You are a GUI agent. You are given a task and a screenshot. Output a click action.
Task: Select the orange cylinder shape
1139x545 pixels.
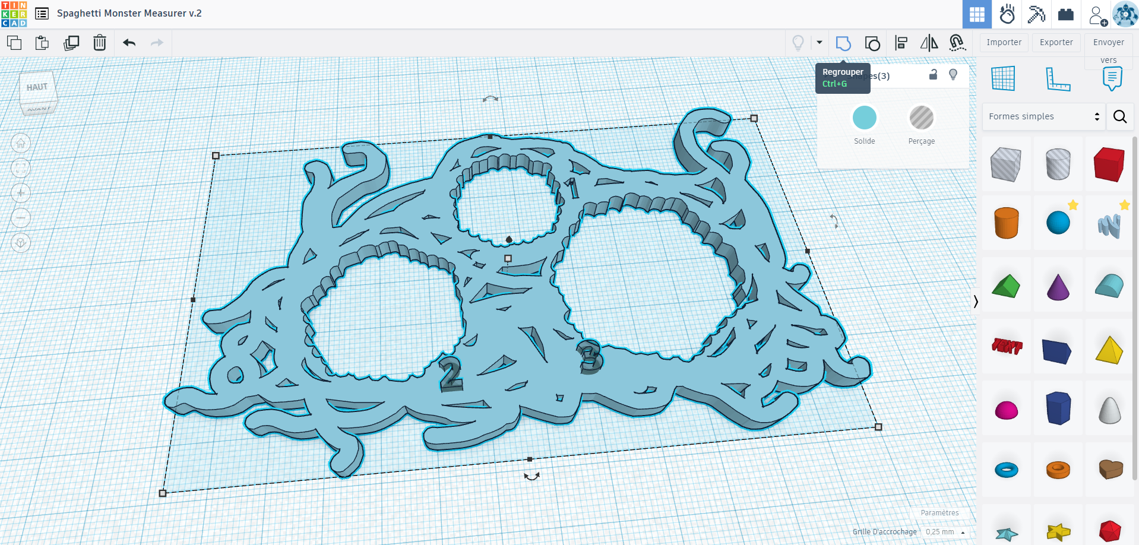1006,223
